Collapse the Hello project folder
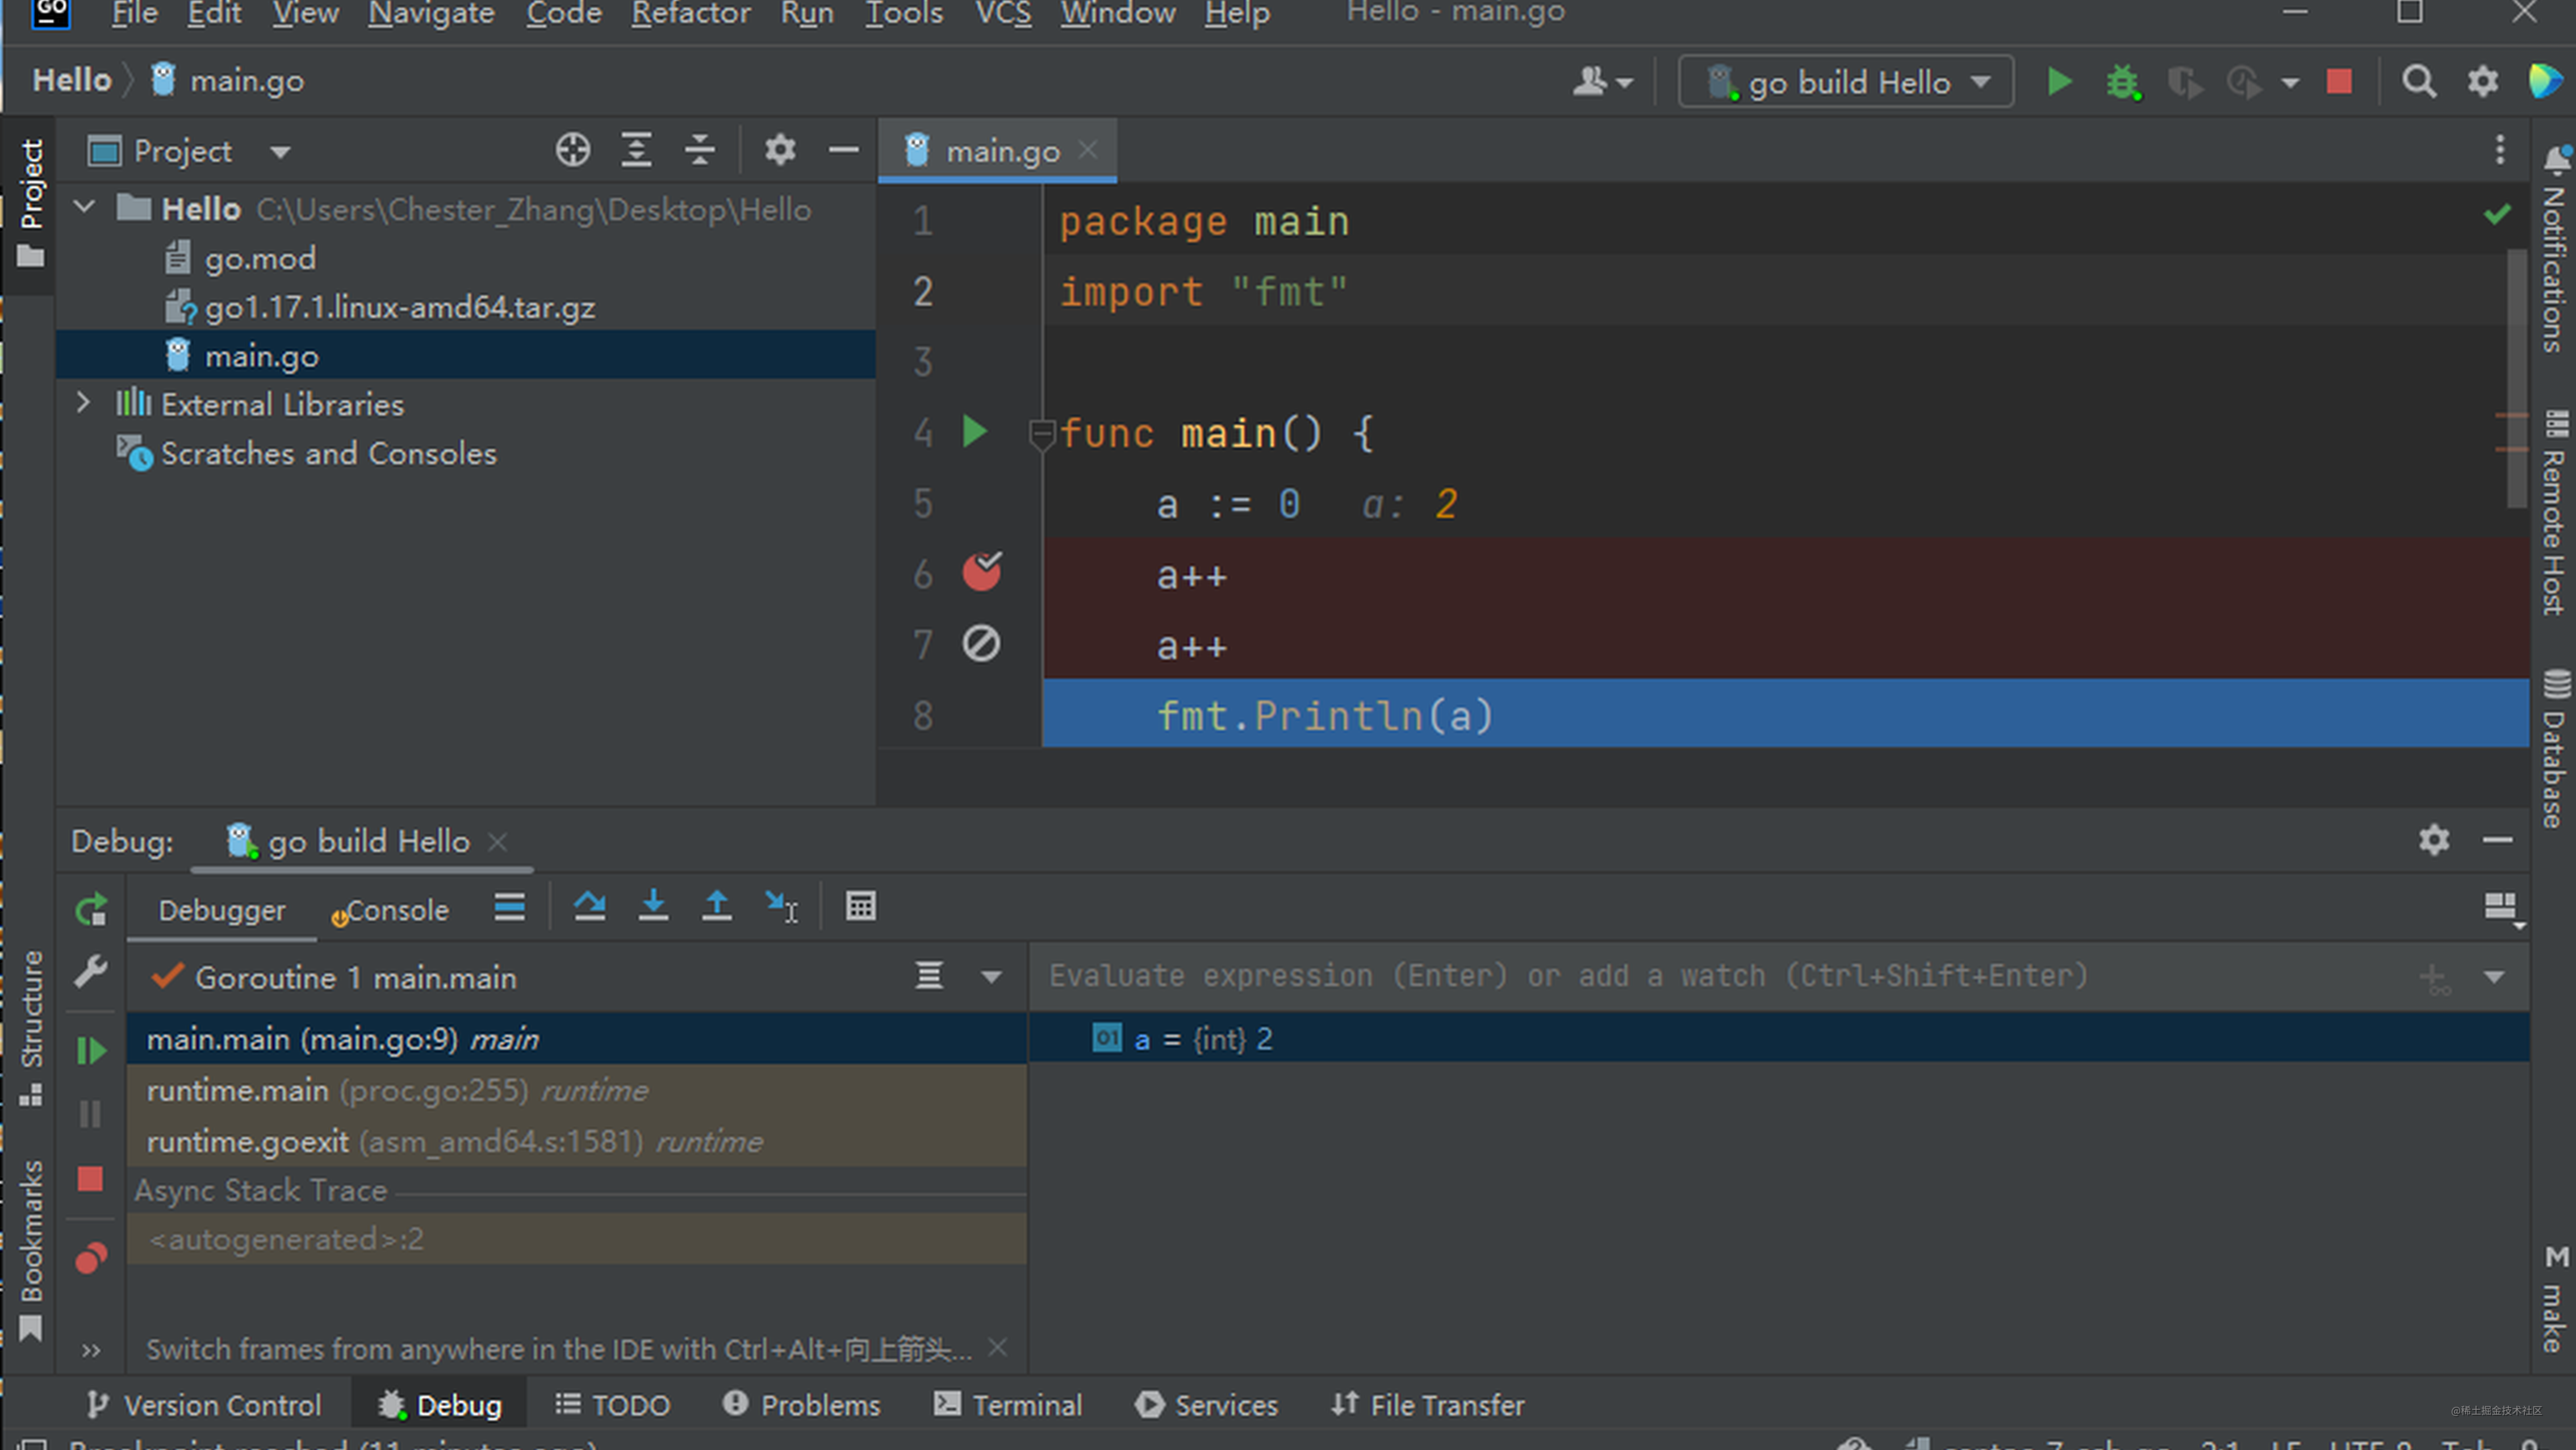The width and height of the screenshot is (2576, 1450). pyautogui.click(x=84, y=208)
